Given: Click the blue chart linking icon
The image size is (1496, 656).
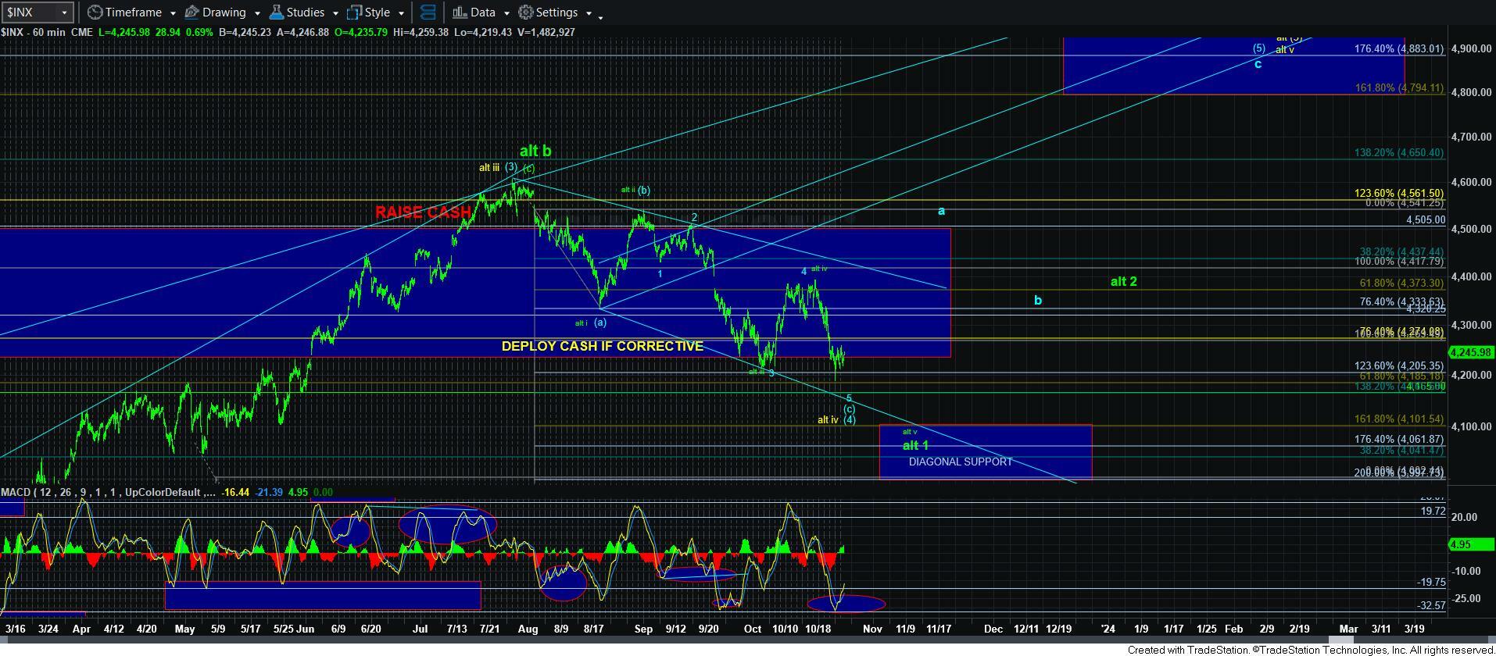Looking at the screenshot, I should pyautogui.click(x=428, y=12).
